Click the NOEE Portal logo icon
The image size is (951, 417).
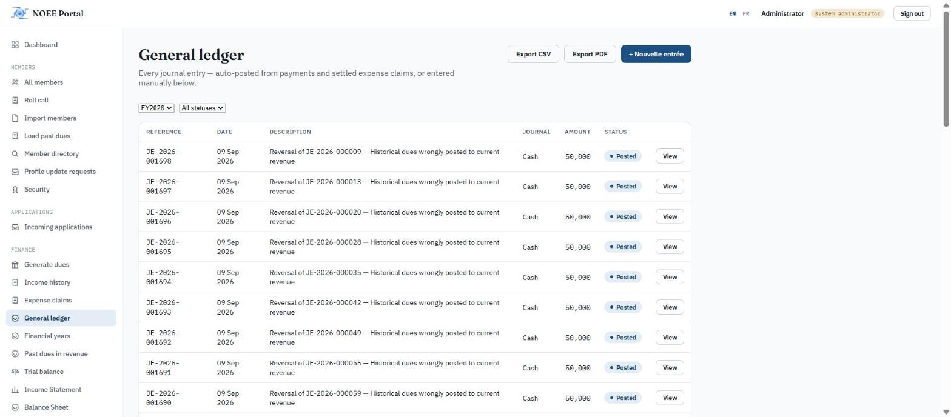click(19, 13)
